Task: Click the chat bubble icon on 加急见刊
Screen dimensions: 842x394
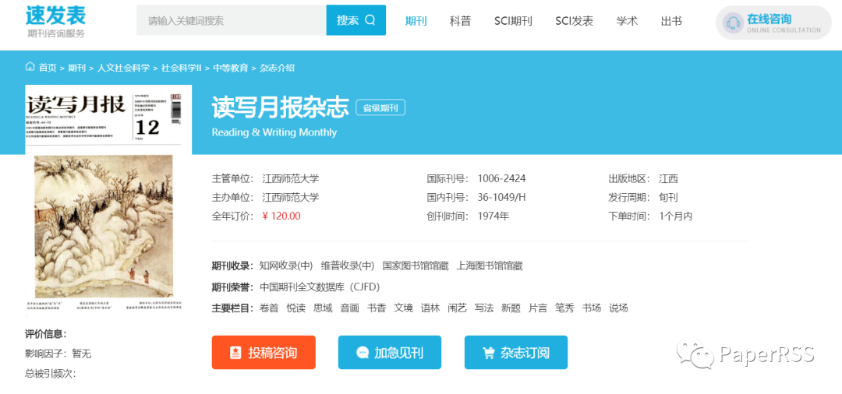Action: [x=363, y=353]
